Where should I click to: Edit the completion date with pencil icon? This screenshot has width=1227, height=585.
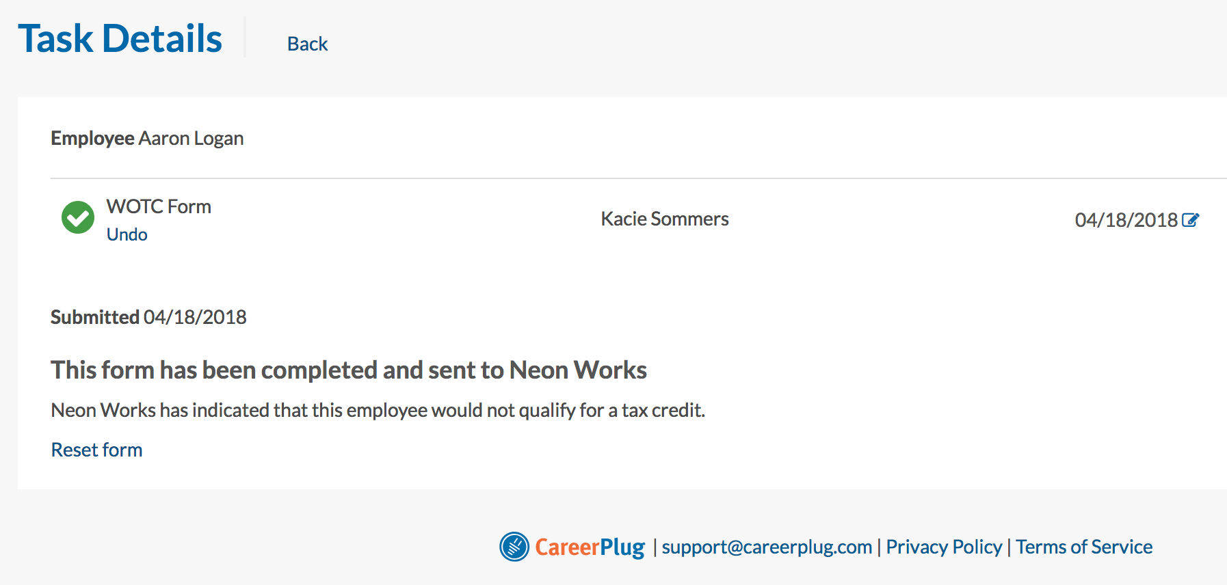1190,220
